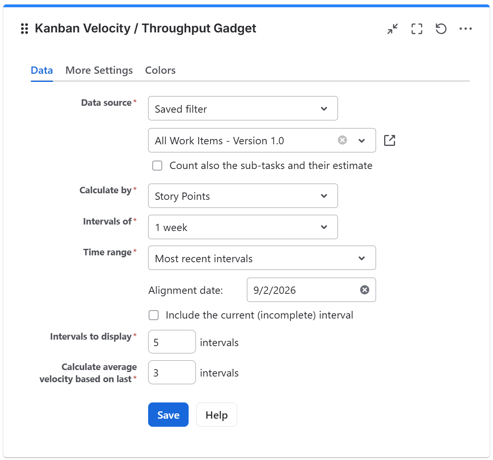Viewport: 493px width, 460px height.
Task: Open the Calculate by Story Points dropdown
Action: point(243,196)
